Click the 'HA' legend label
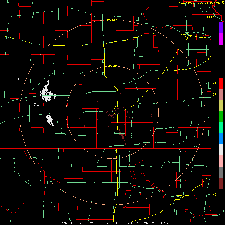225x225 pixels. pyautogui.click(x=214, y=84)
